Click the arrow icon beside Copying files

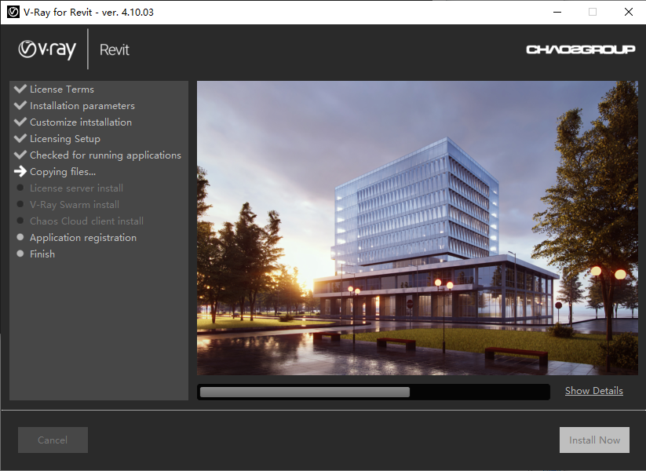coord(20,171)
